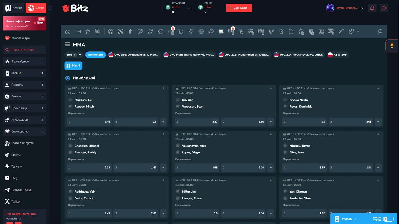399x224 pixels.
Task: Open the search magnifier icon
Action: (380, 31)
